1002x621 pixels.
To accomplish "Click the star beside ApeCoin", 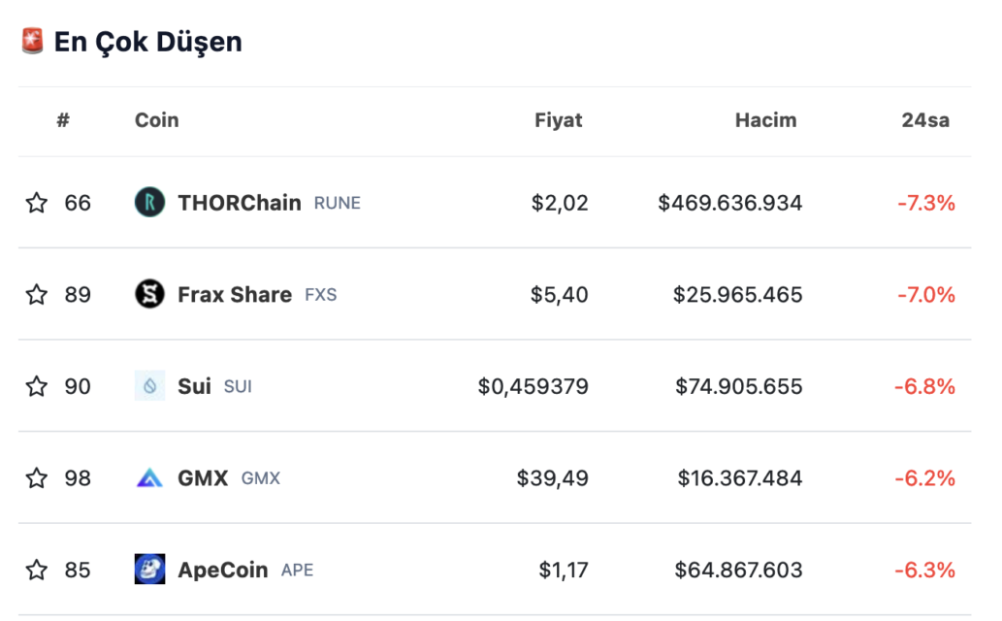I will click(37, 570).
